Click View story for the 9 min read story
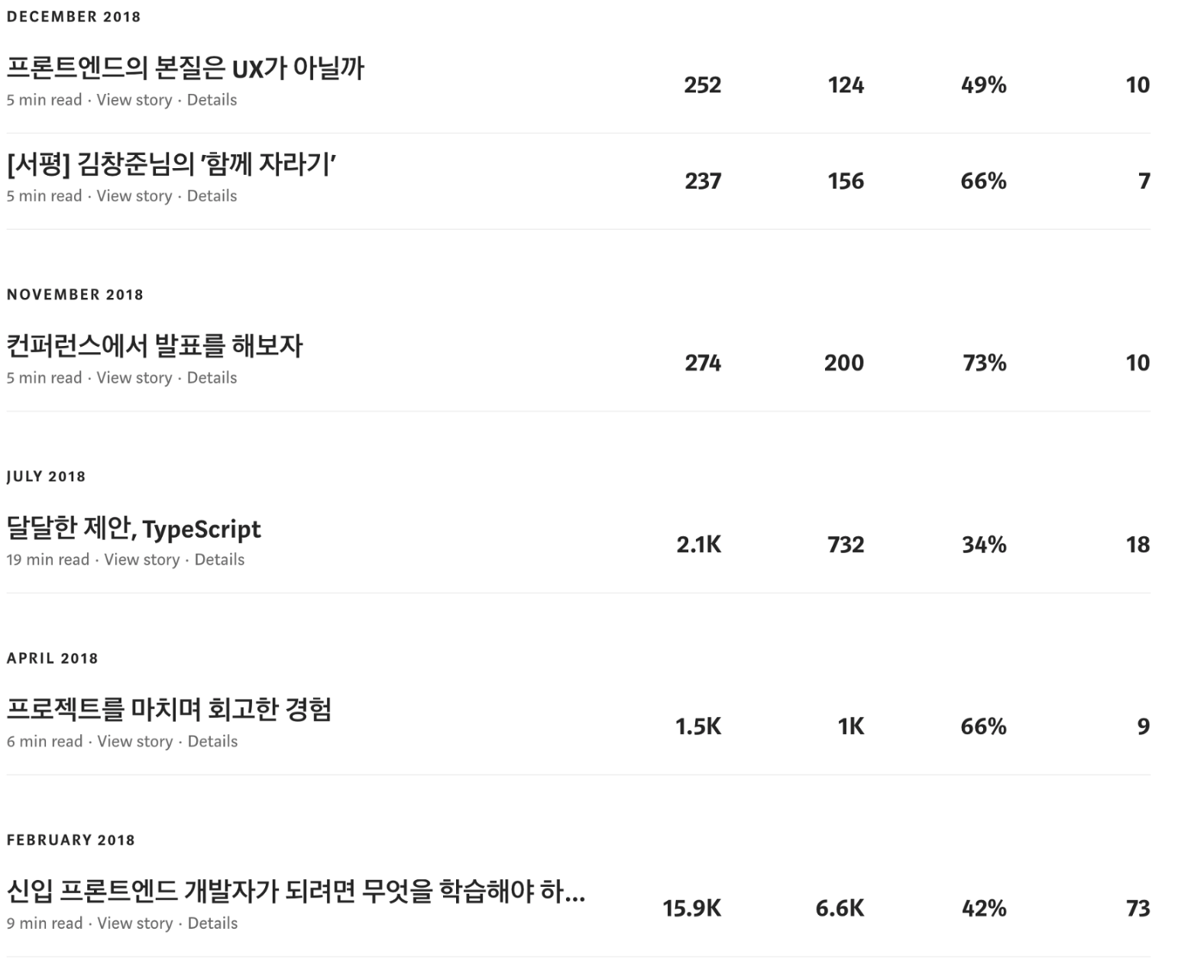Image resolution: width=1181 pixels, height=964 pixels. click(x=135, y=924)
